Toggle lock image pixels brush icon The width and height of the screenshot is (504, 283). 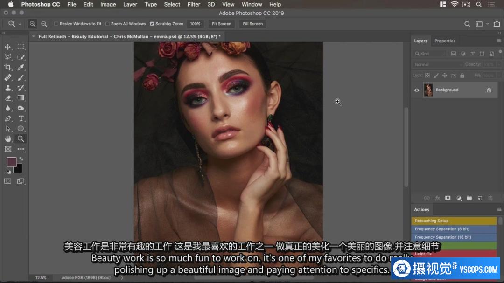click(x=436, y=76)
